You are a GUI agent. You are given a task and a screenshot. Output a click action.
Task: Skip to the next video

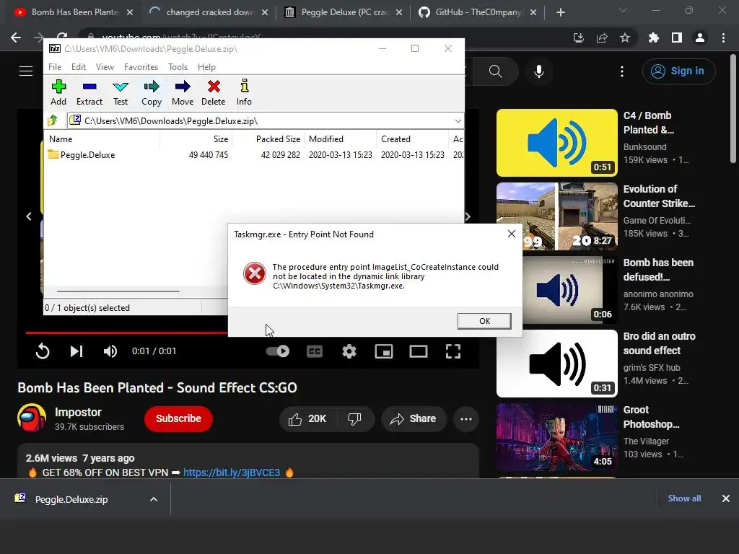coord(76,351)
